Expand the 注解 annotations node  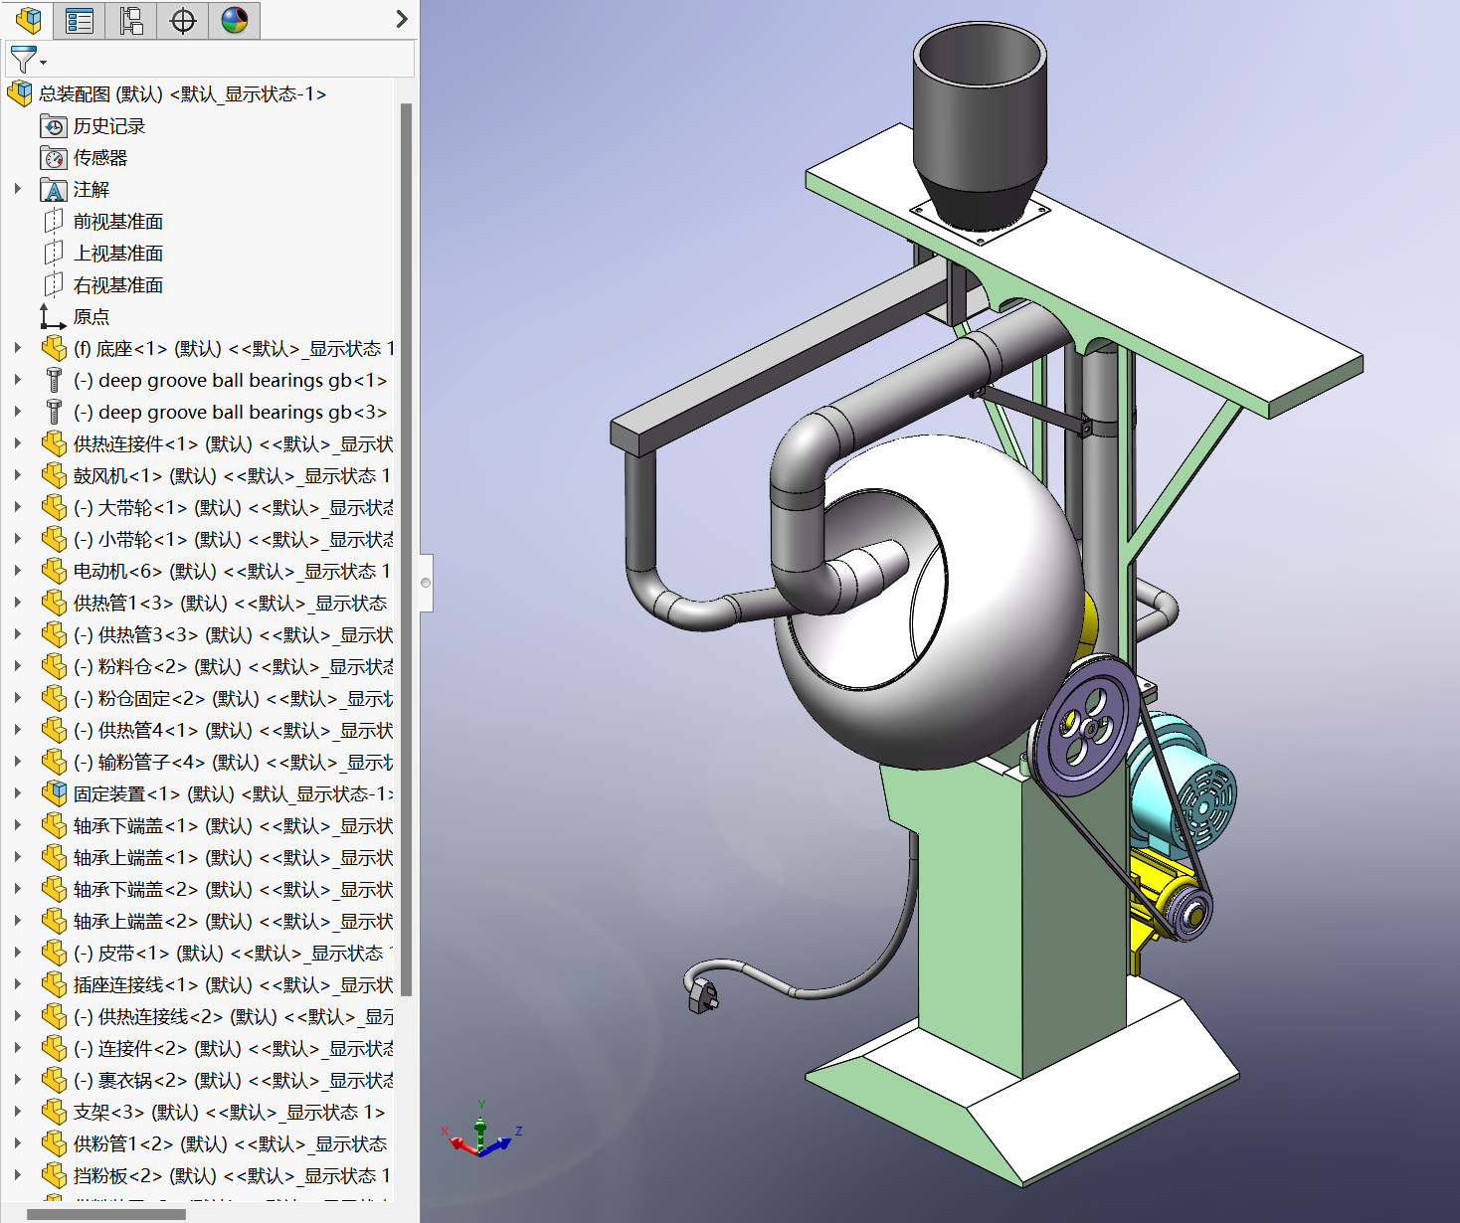coord(17,189)
